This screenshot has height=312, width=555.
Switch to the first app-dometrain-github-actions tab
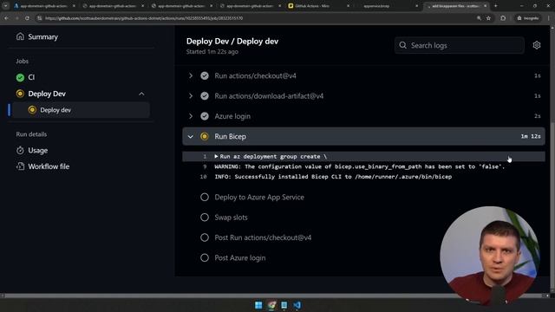[x=44, y=6]
